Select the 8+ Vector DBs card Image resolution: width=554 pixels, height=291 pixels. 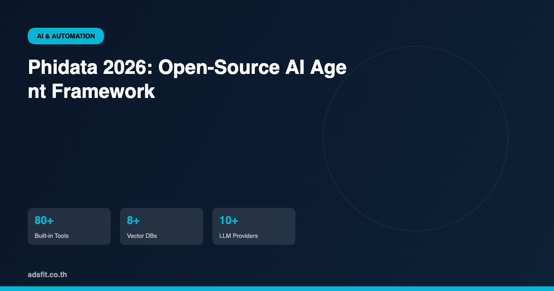click(x=162, y=226)
